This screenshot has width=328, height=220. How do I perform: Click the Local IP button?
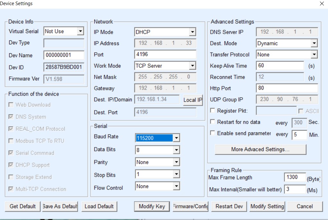(x=193, y=100)
